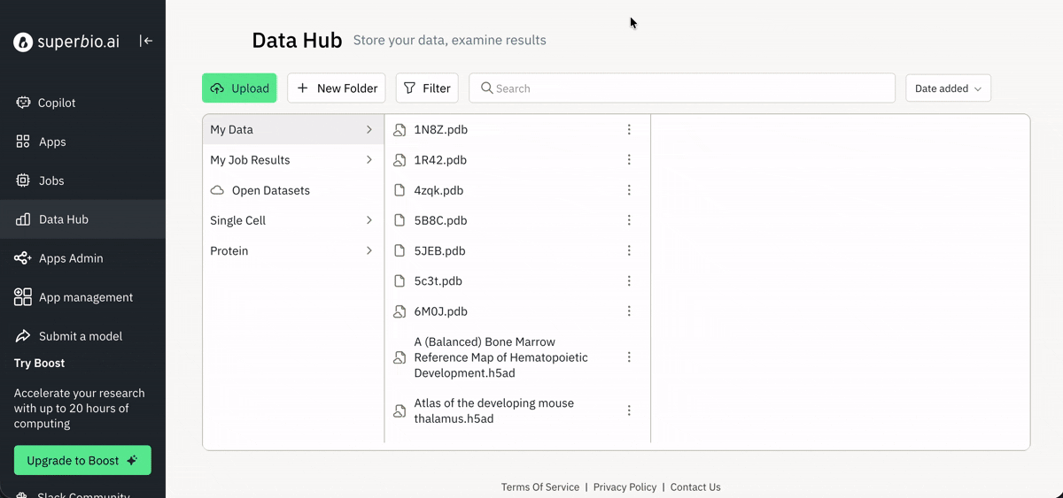This screenshot has width=1063, height=498.
Task: Expand the Protein folder
Action: [369, 251]
